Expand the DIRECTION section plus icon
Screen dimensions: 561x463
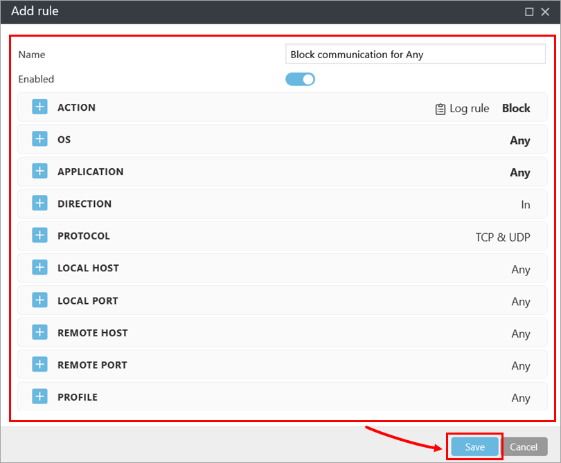point(40,203)
